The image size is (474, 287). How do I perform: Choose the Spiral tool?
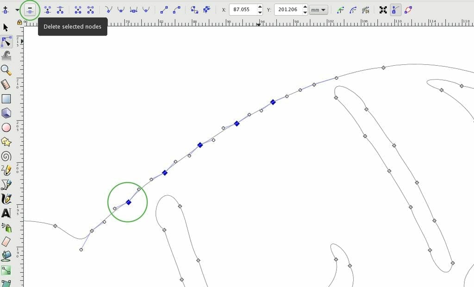(x=6, y=156)
